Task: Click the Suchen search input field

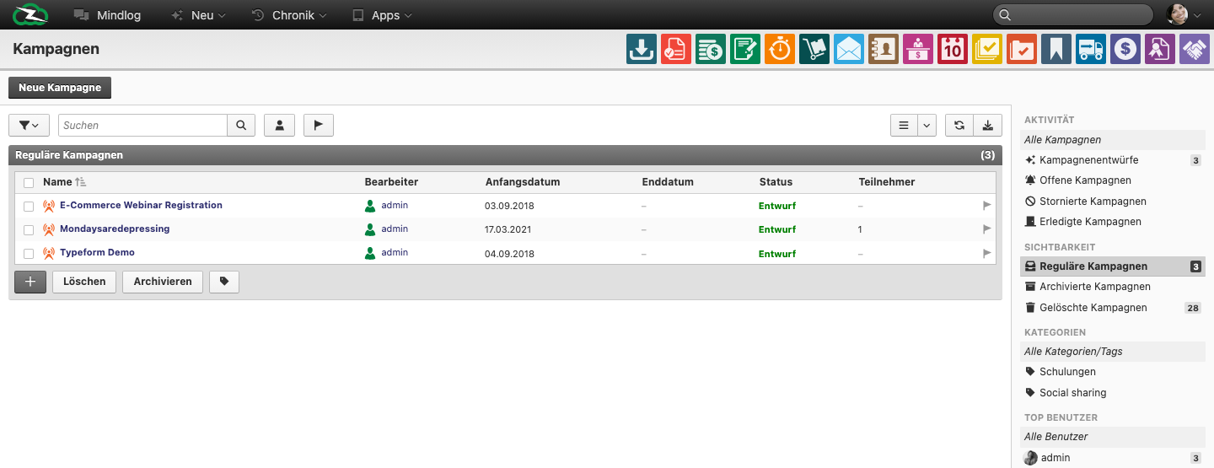Action: (142, 125)
